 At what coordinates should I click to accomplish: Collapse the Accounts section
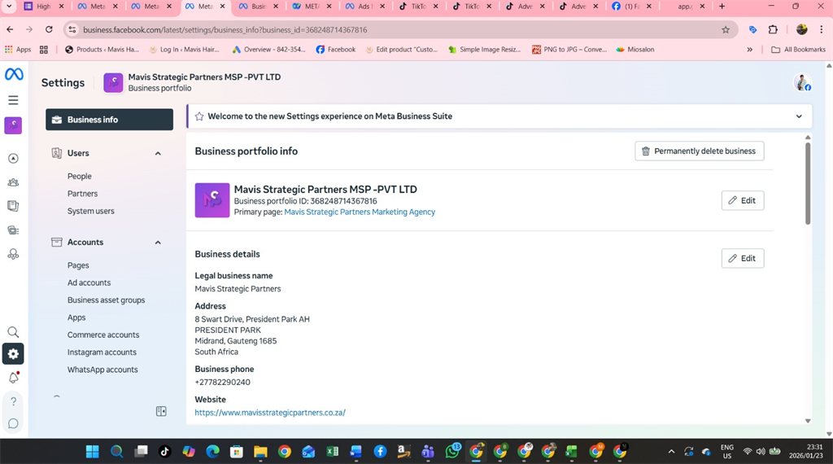158,243
